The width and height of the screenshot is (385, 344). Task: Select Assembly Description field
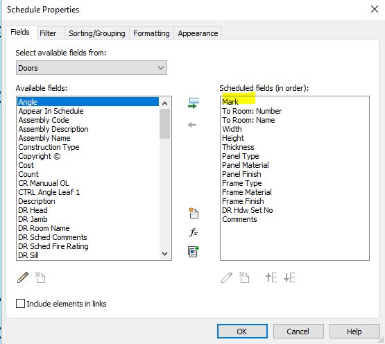88,129
